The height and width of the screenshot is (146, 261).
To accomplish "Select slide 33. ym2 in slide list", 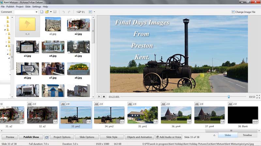I will point(76,115).
